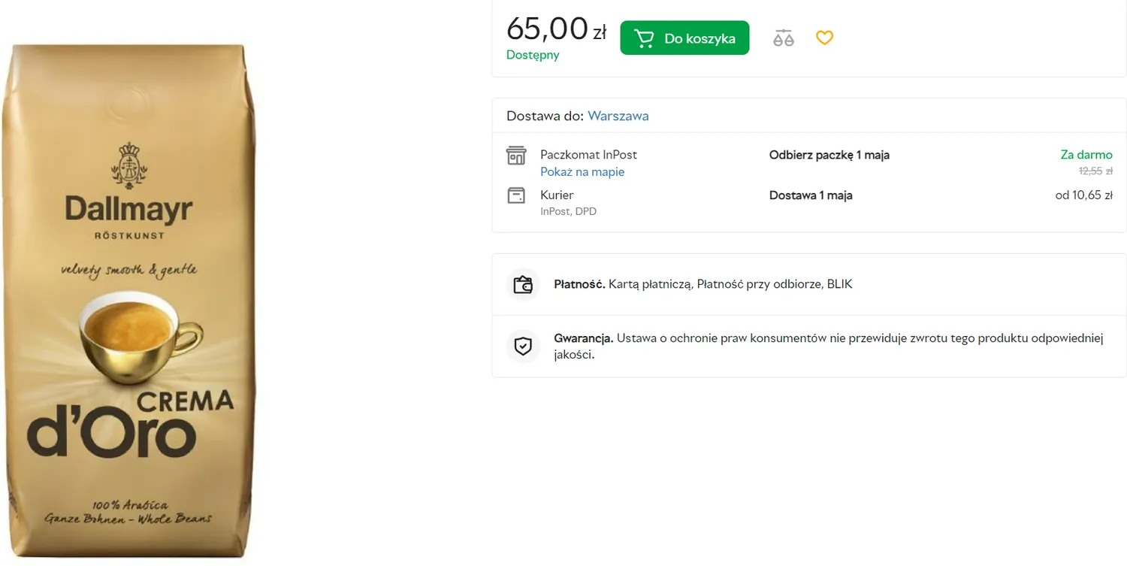Click the Dostępny availability status
Viewport: 1127px width, 566px height.
(533, 55)
